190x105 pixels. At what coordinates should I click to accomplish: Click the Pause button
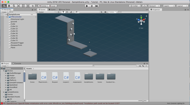pyautogui.click(x=92, y=6)
